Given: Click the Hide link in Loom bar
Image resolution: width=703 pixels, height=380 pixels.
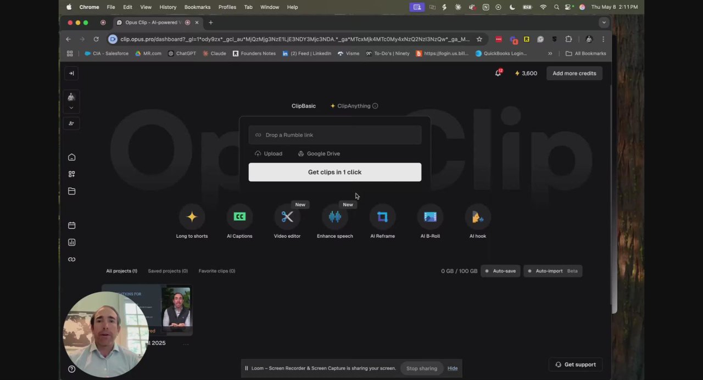Looking at the screenshot, I should [453, 368].
